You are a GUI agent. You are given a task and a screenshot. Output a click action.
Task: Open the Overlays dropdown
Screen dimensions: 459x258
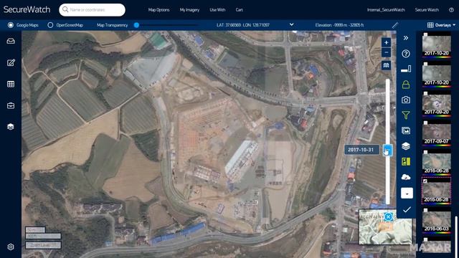pos(442,25)
